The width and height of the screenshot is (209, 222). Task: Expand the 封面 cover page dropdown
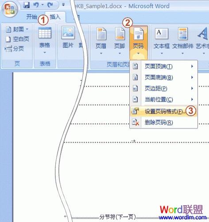click(27, 29)
